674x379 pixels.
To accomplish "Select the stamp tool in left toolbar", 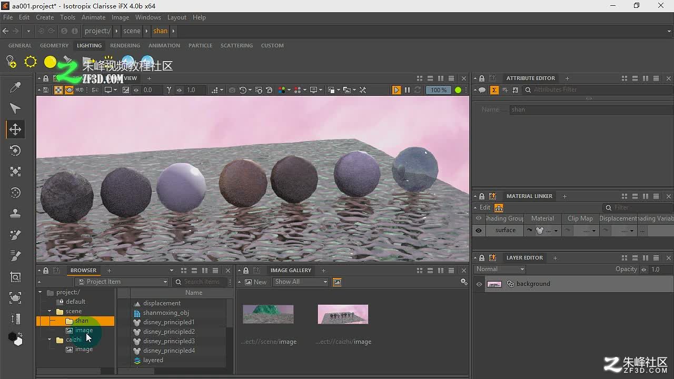I will [x=15, y=214].
